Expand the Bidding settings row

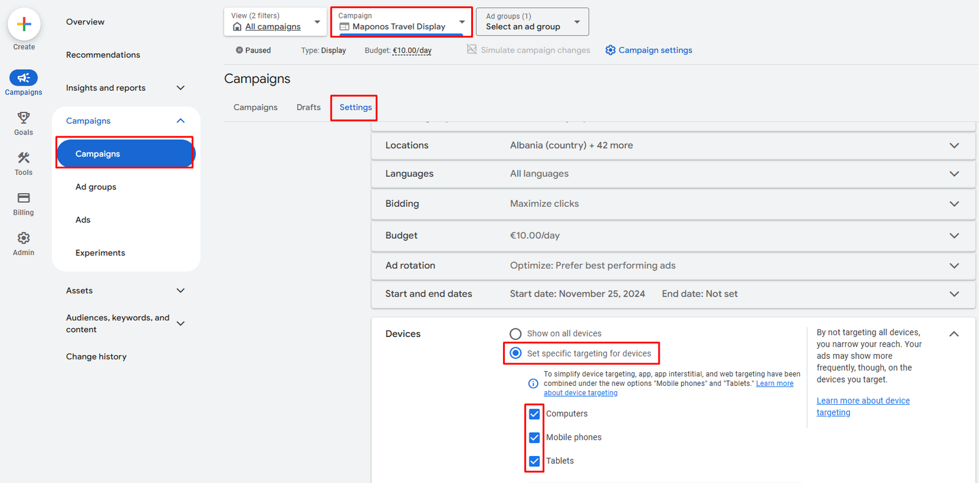click(x=673, y=204)
